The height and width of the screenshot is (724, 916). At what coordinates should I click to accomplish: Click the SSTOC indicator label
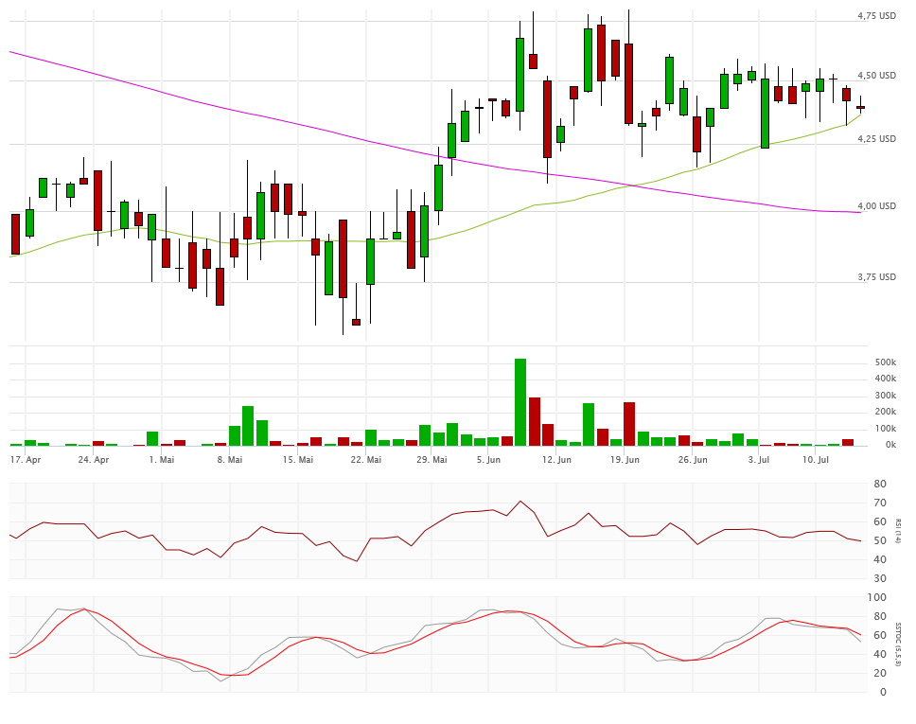[898, 644]
